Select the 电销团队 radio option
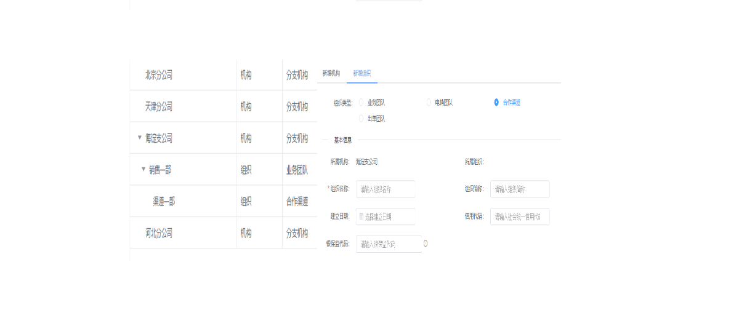The image size is (739, 321). click(x=440, y=103)
